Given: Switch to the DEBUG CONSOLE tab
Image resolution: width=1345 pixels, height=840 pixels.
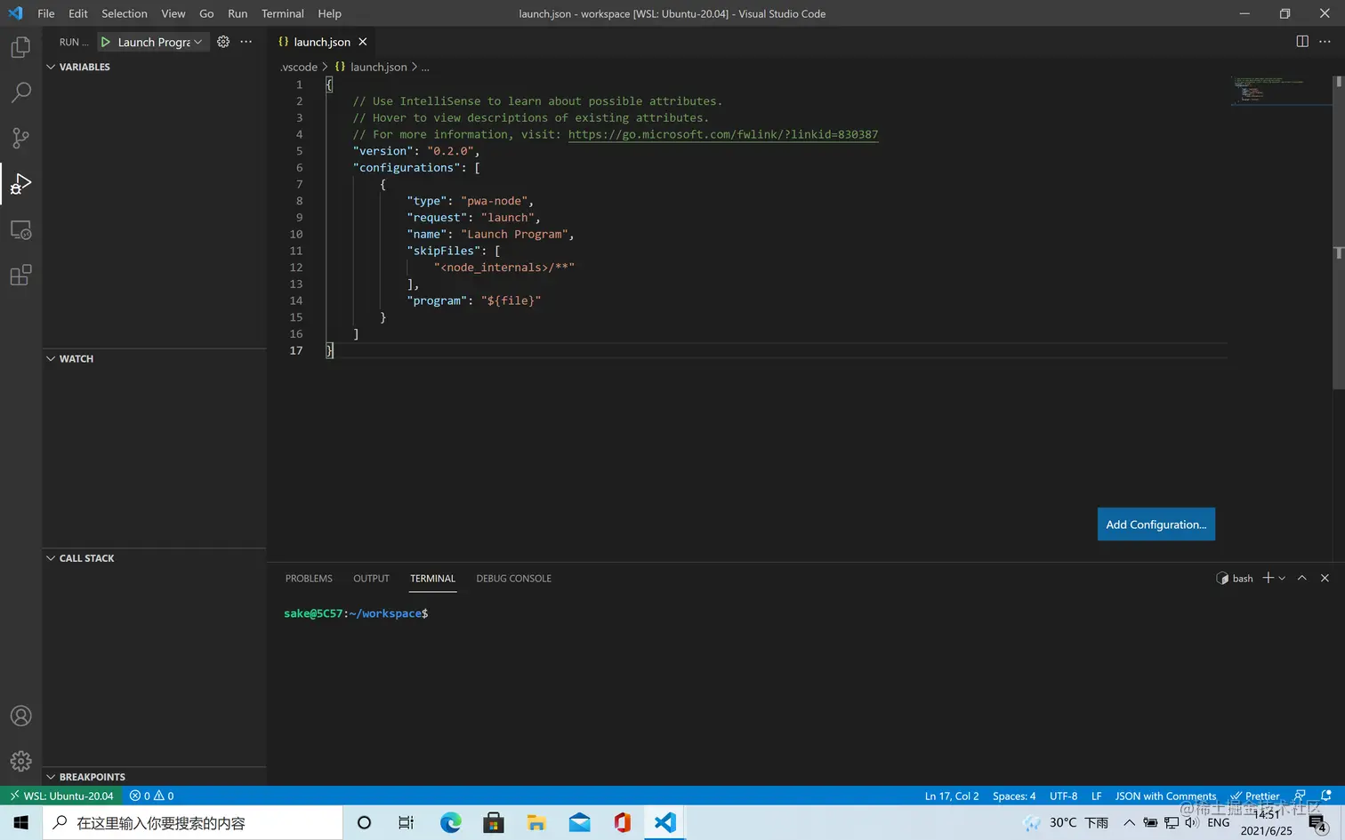Looking at the screenshot, I should (x=513, y=579).
